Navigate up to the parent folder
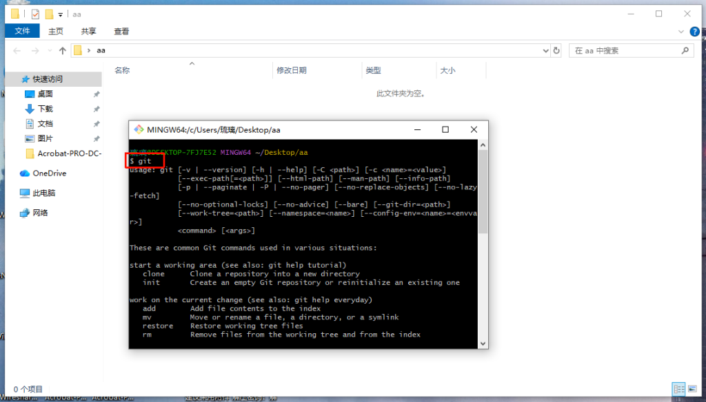Screen dimensions: 706x402 click(63, 50)
